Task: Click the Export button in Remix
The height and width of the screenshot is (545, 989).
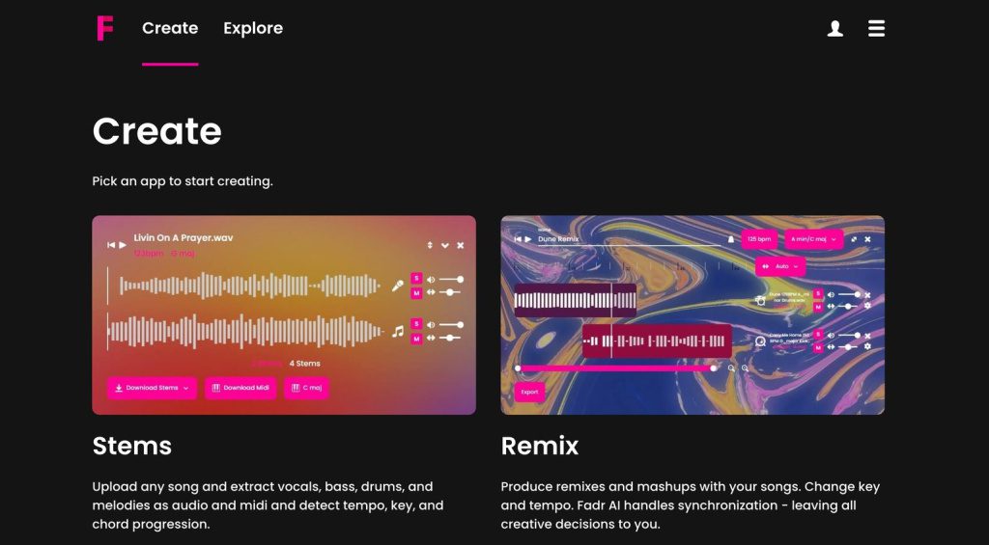Action: [529, 392]
